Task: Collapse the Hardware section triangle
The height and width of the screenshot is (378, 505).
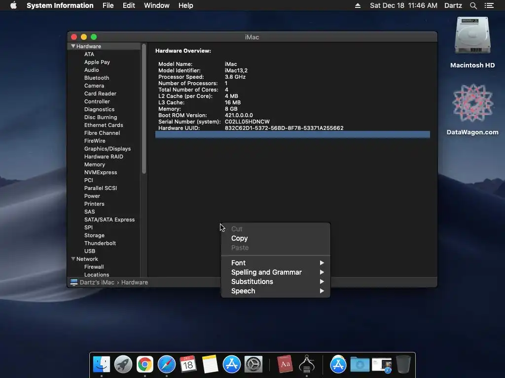Action: [x=73, y=46]
